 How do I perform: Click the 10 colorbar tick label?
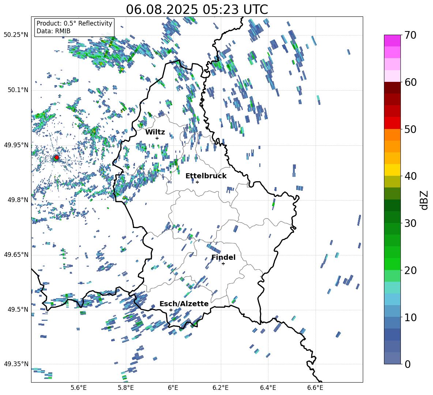tap(410, 317)
